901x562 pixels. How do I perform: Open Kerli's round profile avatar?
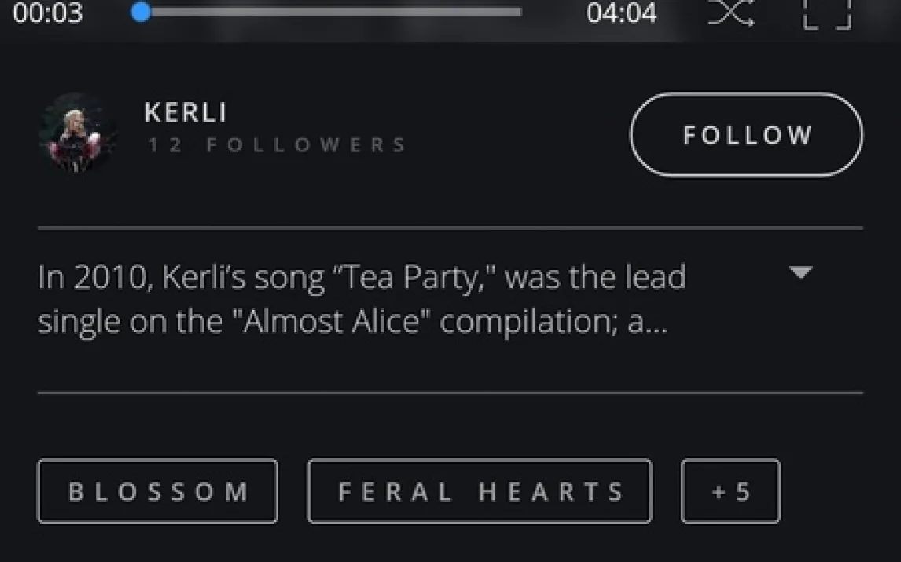(78, 133)
